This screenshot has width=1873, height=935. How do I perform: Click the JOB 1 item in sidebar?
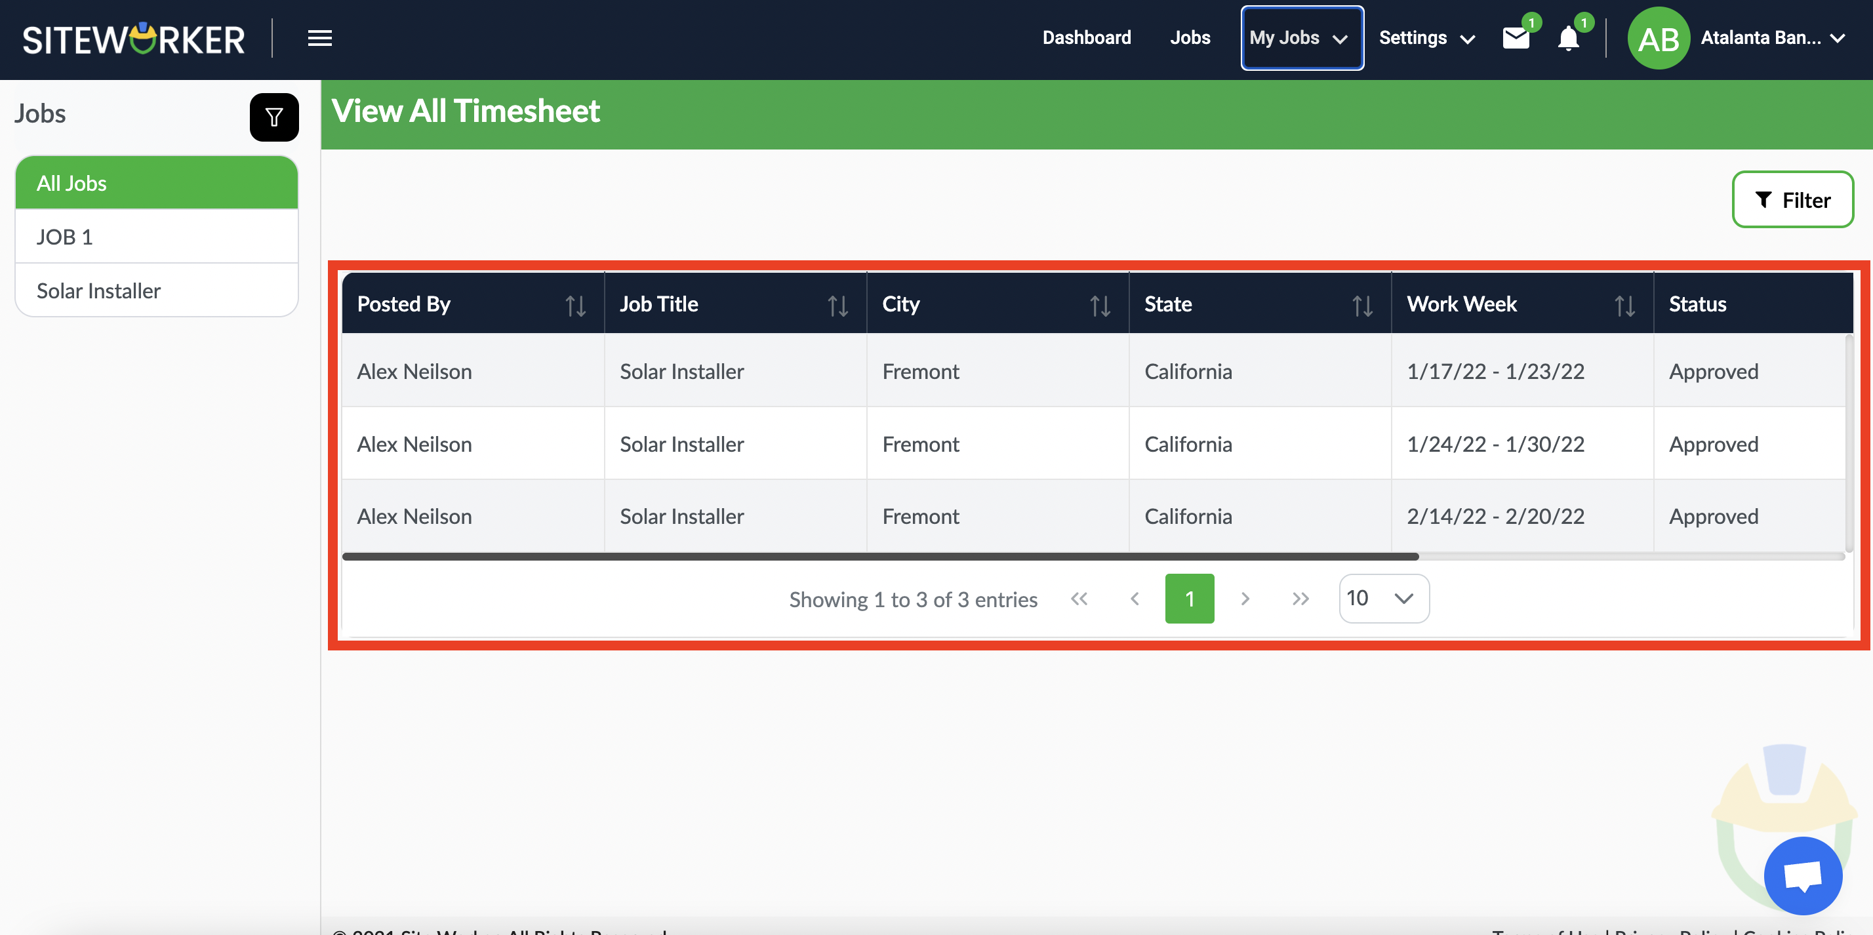click(x=157, y=237)
